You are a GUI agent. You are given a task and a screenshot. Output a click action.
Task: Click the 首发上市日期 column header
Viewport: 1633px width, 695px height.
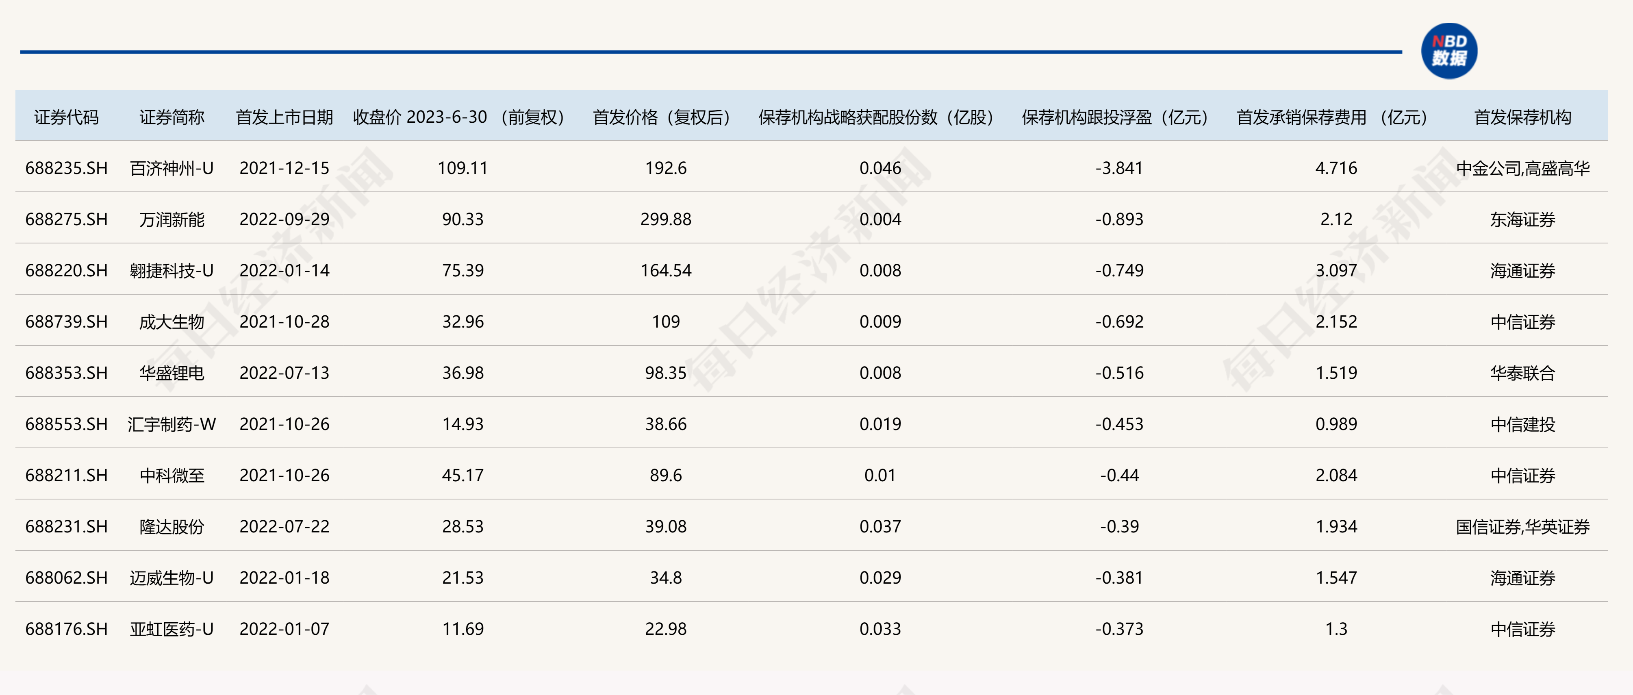point(284,117)
